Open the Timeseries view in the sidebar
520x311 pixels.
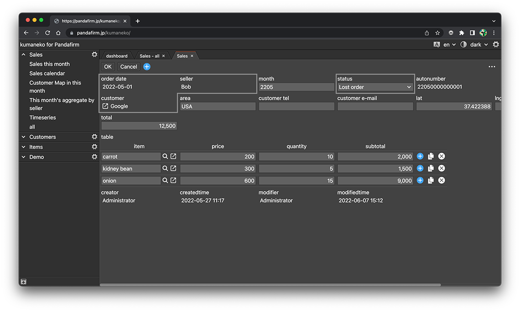[42, 117]
